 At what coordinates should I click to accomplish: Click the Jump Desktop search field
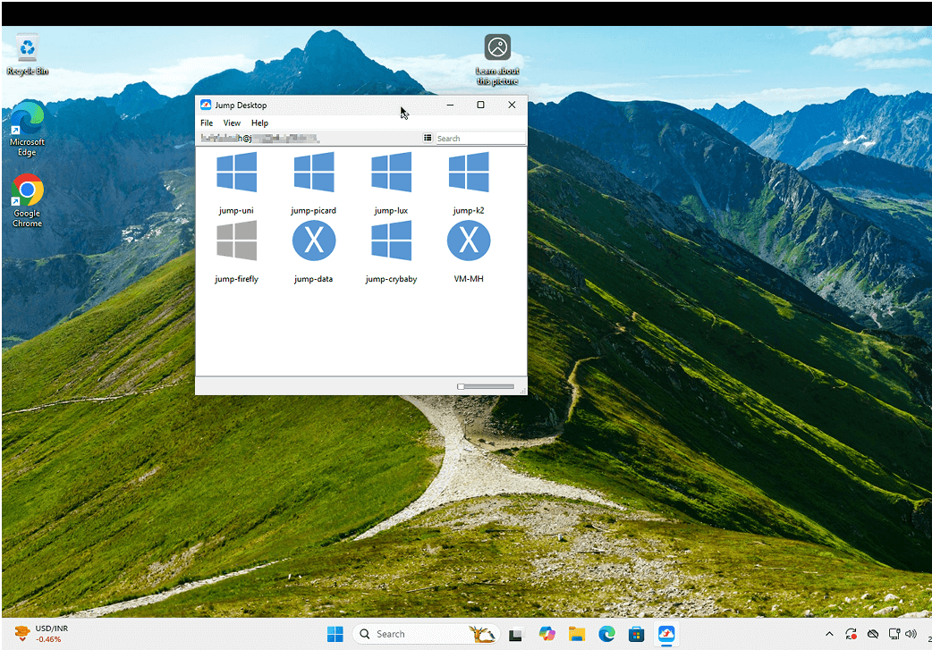(x=479, y=139)
